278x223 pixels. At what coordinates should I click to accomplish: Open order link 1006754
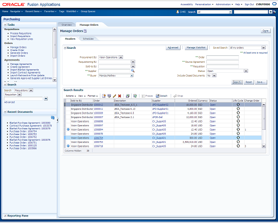[99, 138]
